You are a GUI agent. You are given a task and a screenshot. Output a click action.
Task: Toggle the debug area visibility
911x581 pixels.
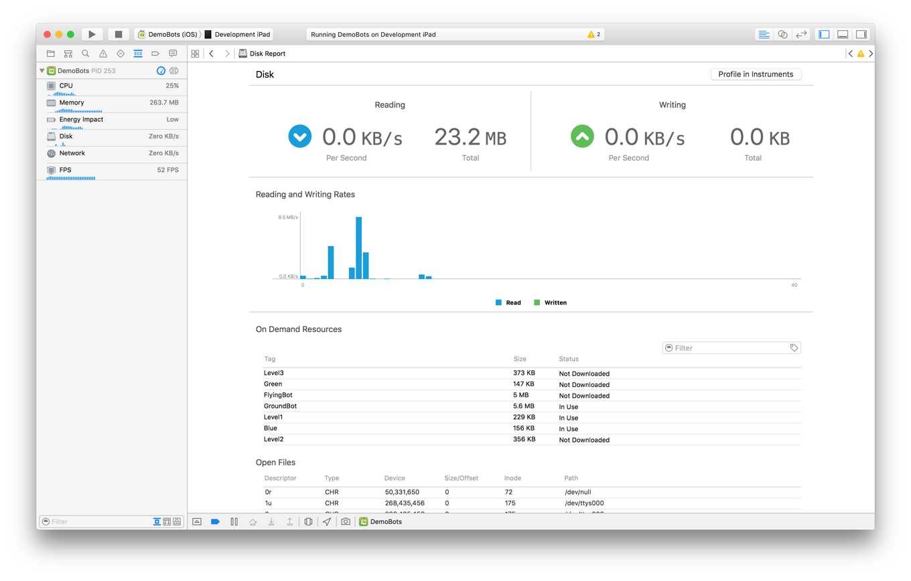point(842,33)
